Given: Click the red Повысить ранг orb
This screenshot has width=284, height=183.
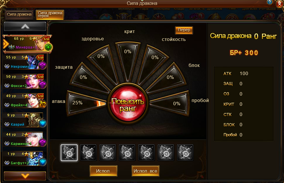Looking at the screenshot, I should [128, 103].
